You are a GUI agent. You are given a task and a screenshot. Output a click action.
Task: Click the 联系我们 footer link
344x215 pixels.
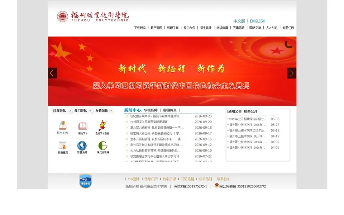point(224,179)
